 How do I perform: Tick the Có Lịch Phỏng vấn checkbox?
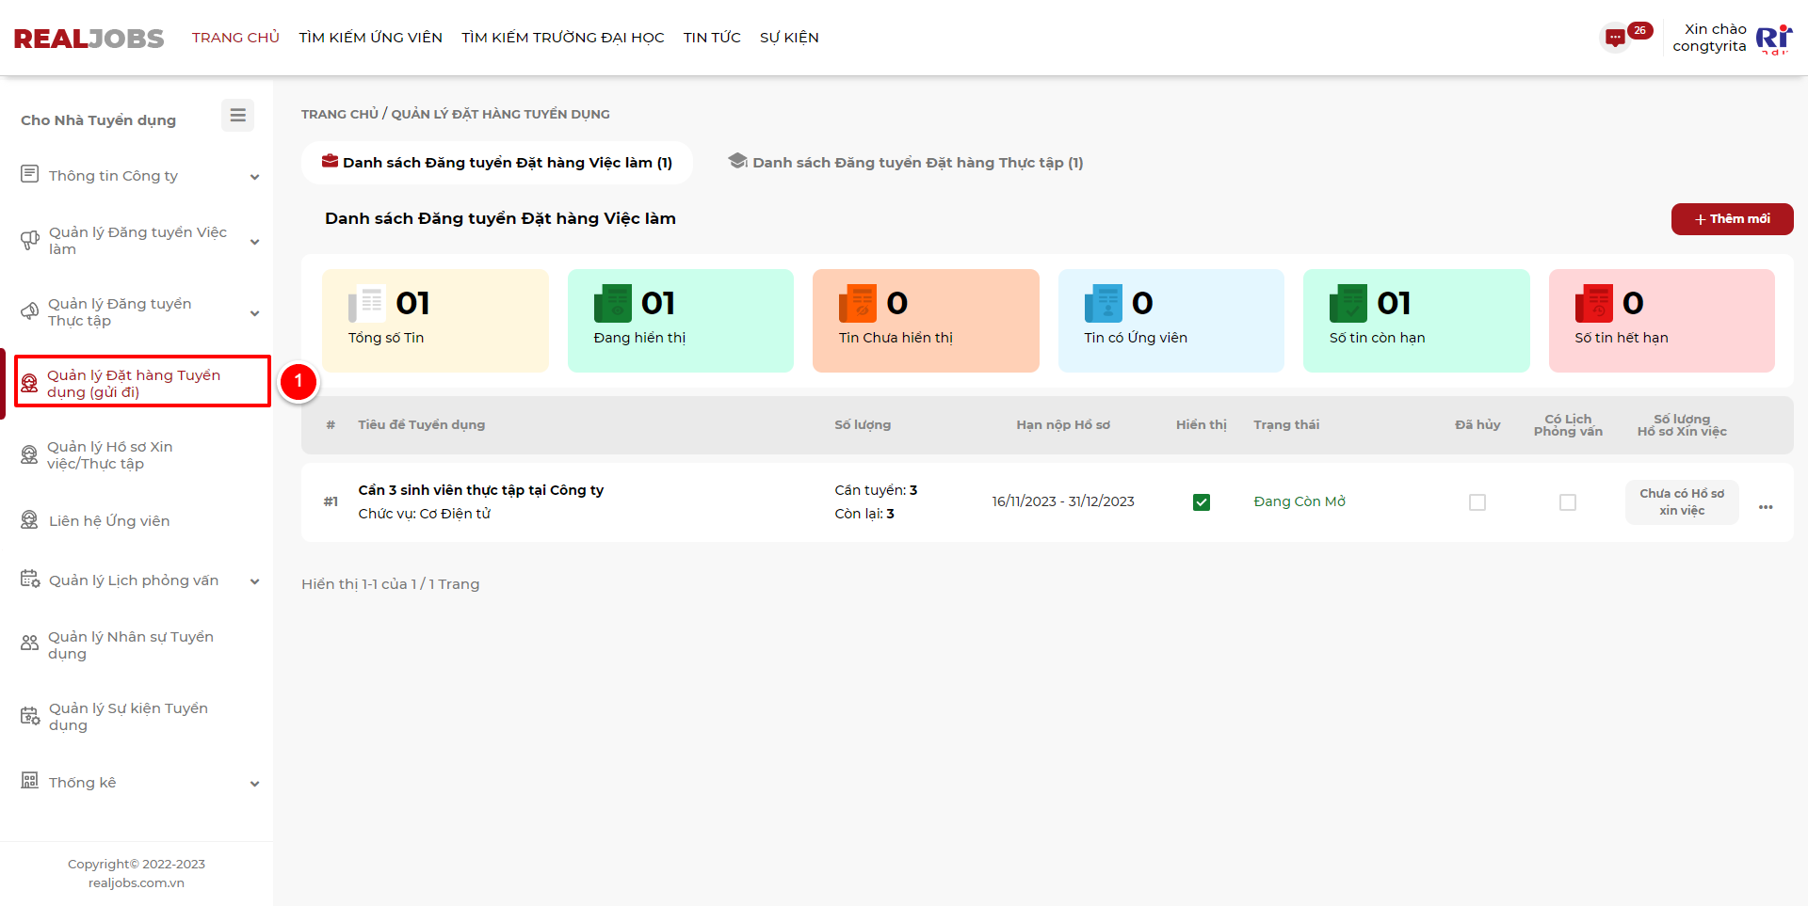tap(1567, 502)
